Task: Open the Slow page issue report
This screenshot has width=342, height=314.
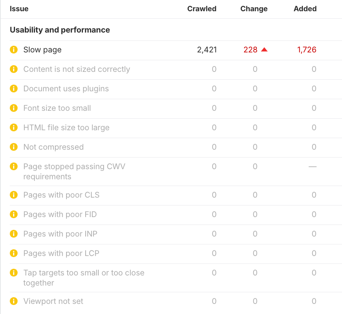Action: 42,50
